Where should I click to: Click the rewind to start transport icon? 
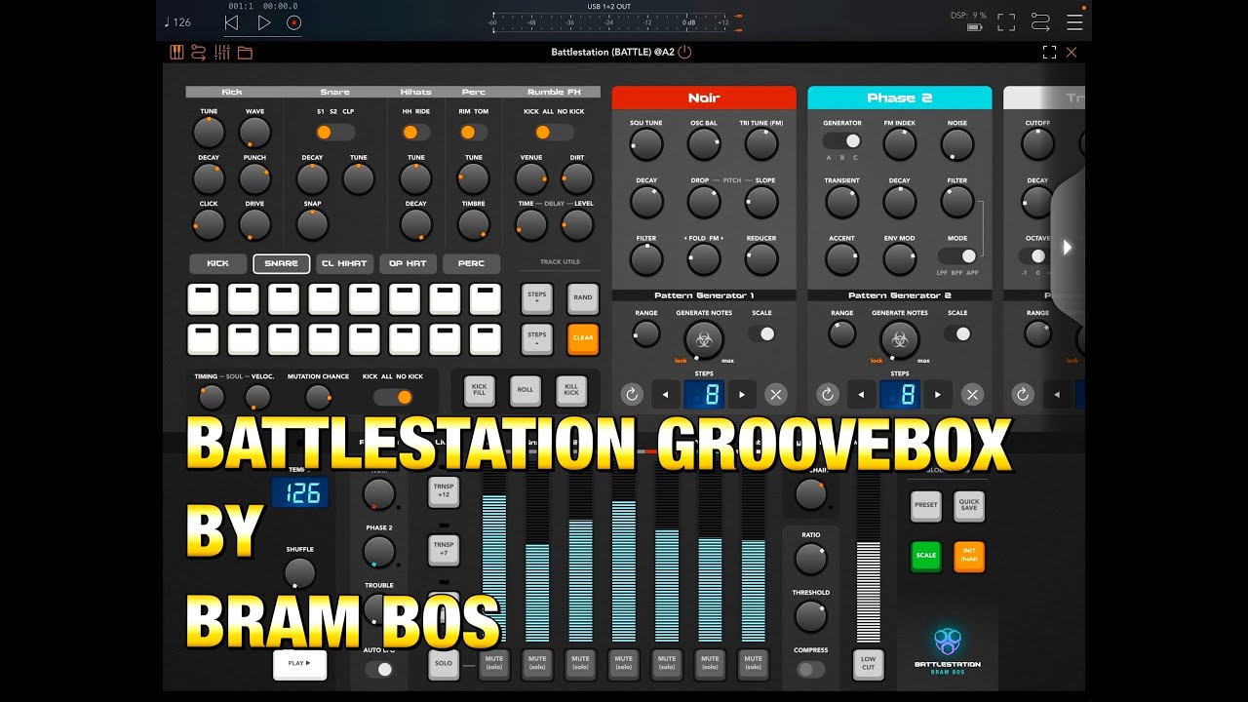231,22
